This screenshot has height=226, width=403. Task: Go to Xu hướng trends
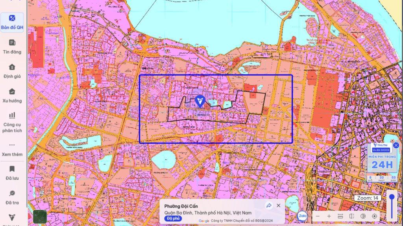[x=12, y=95]
